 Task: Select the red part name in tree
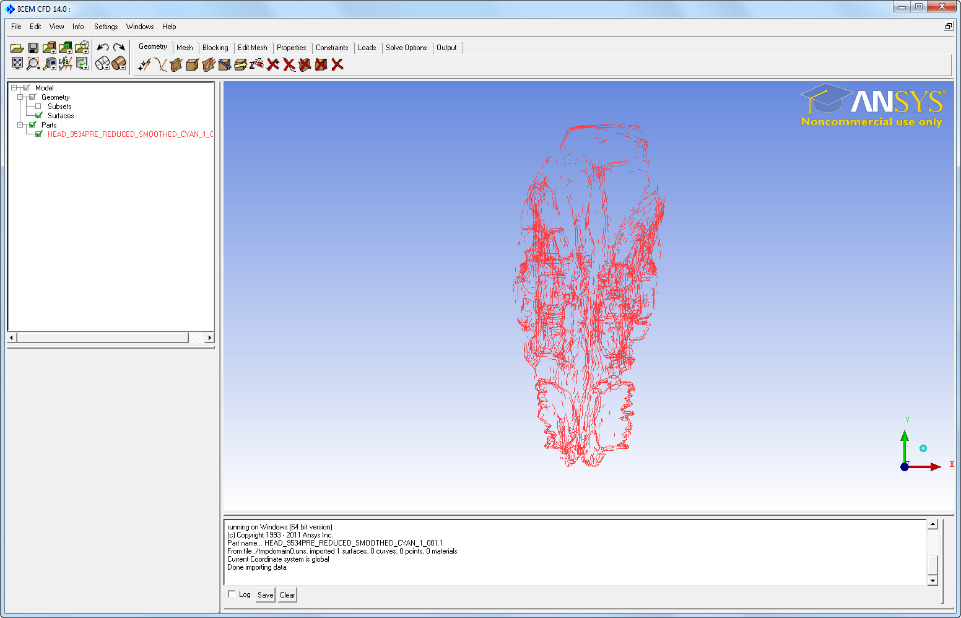point(130,134)
